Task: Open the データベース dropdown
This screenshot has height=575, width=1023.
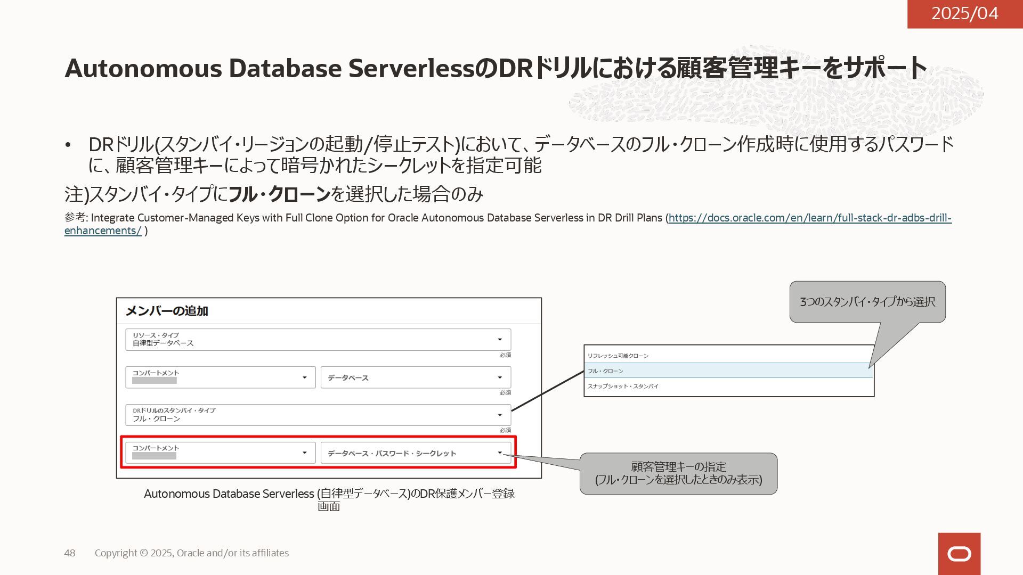Action: tap(416, 377)
